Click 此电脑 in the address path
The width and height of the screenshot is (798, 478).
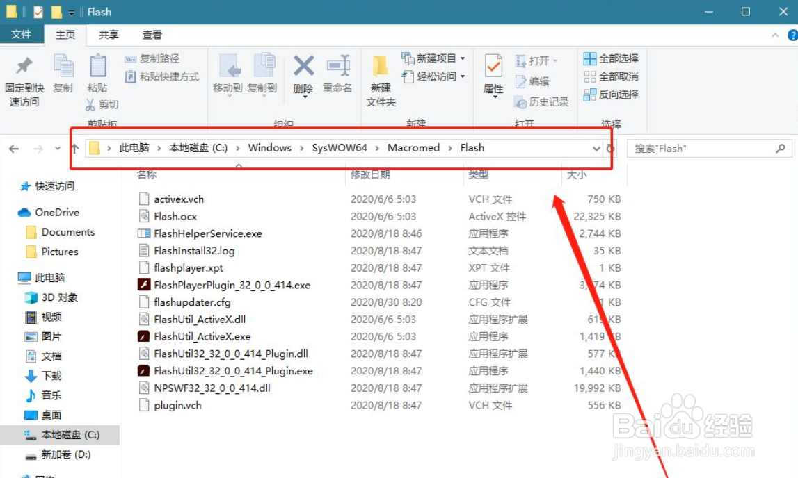click(134, 148)
